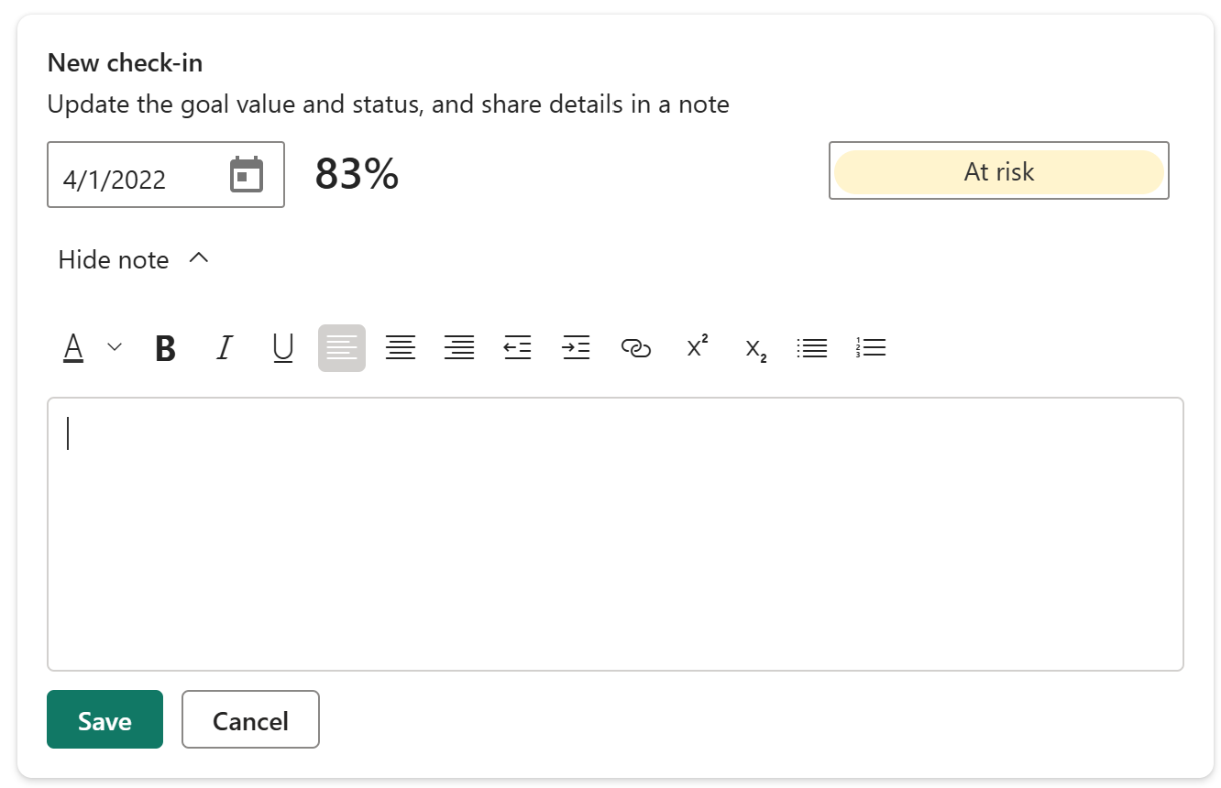The height and width of the screenshot is (788, 1221).
Task: Insert a numbered list
Action: point(871,348)
